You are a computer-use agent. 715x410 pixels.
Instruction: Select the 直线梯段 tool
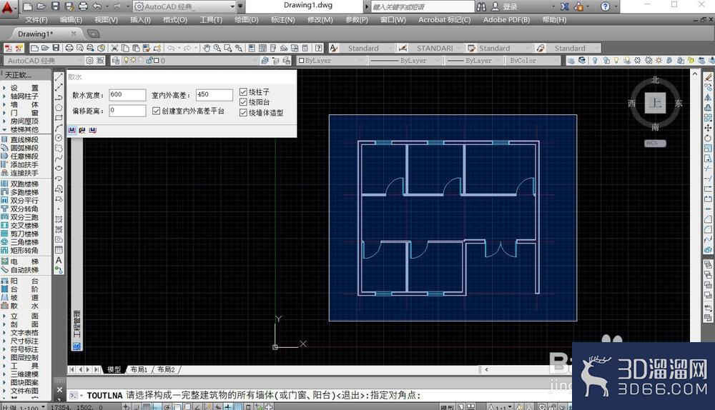[x=20, y=140]
